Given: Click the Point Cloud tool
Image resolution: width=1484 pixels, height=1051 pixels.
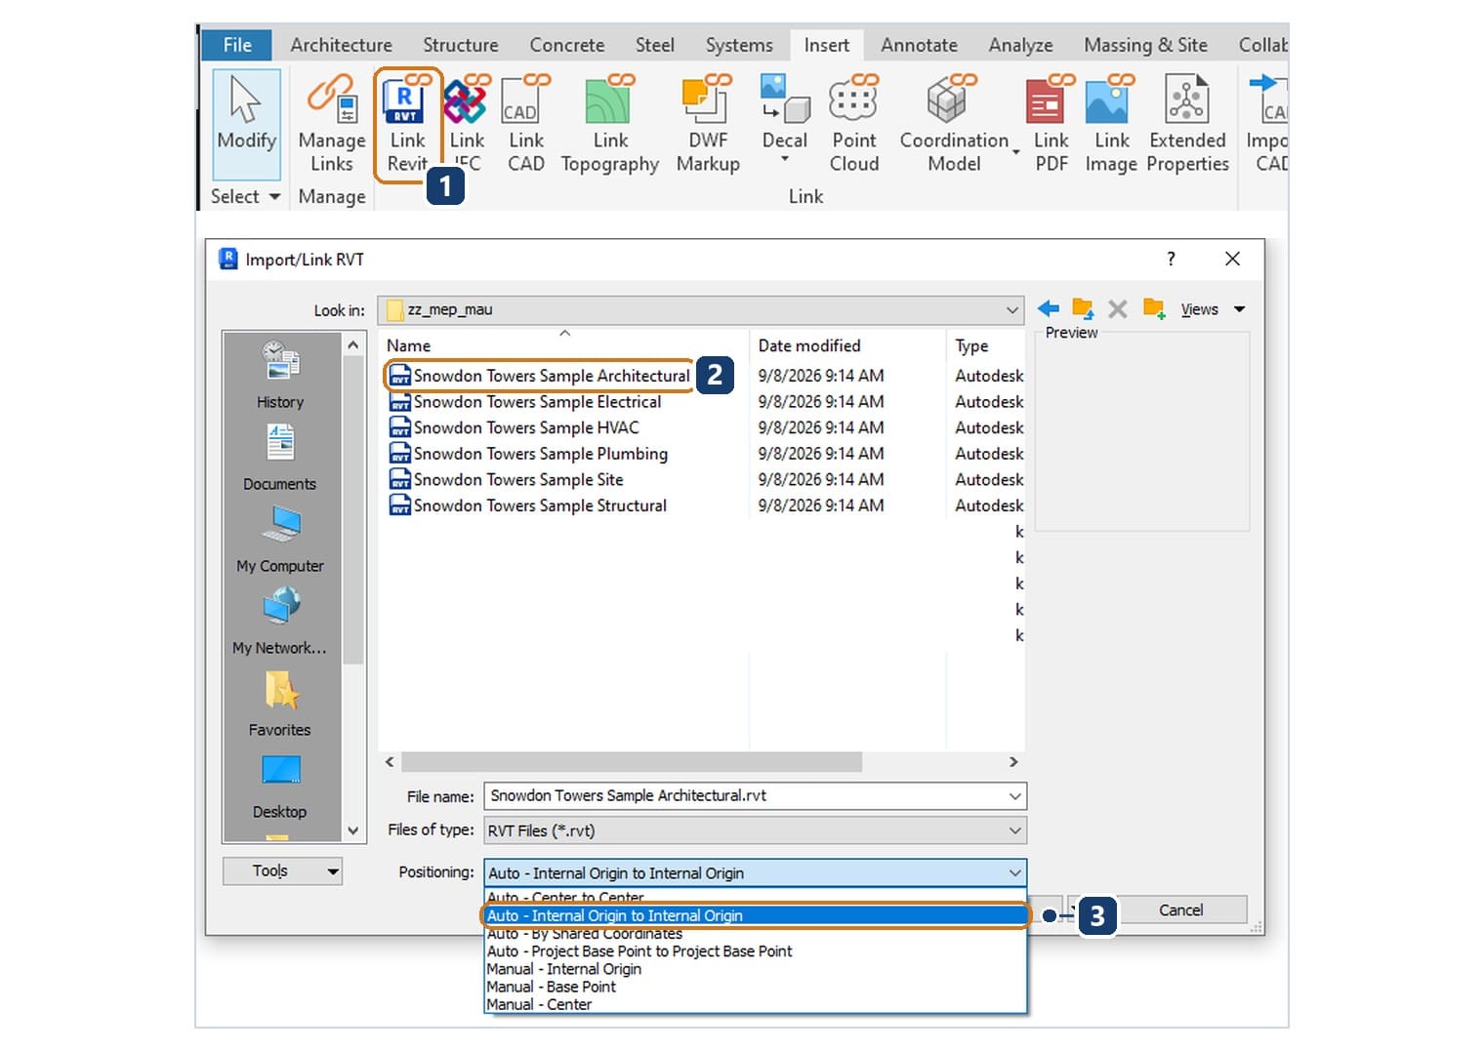Looking at the screenshot, I should 854,124.
